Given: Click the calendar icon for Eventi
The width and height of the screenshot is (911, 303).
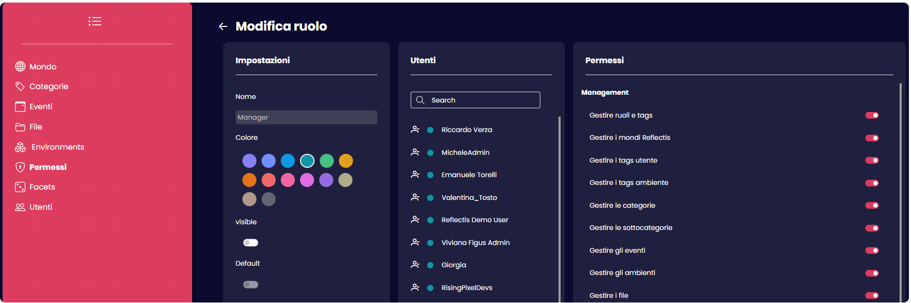Looking at the screenshot, I should 20,107.
